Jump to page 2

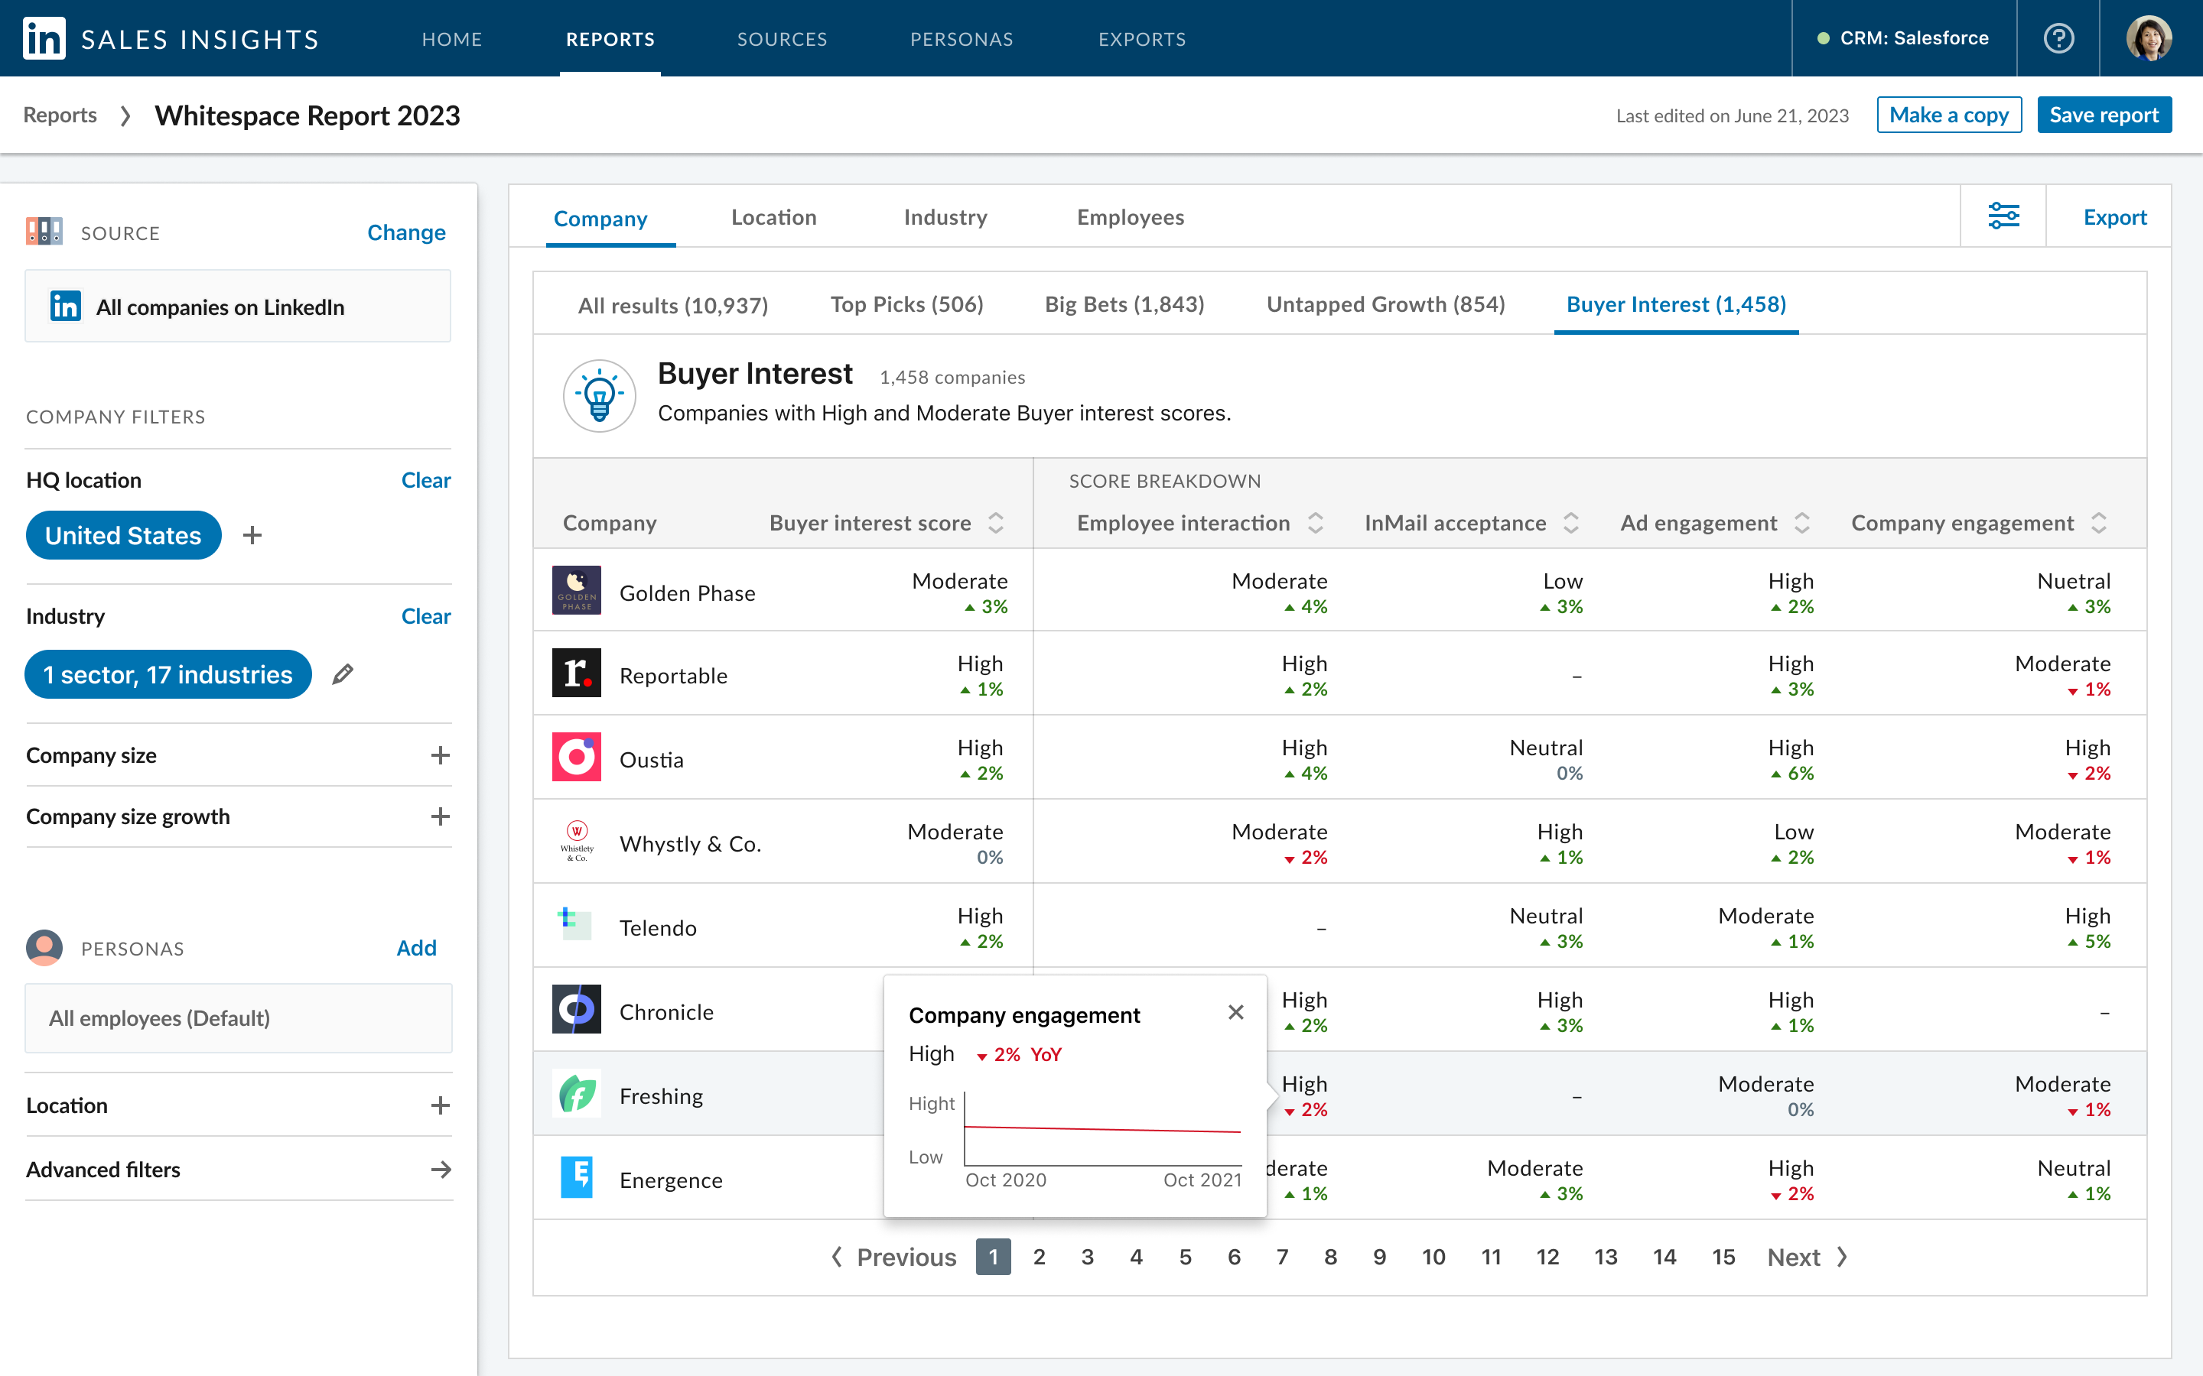point(1039,1257)
